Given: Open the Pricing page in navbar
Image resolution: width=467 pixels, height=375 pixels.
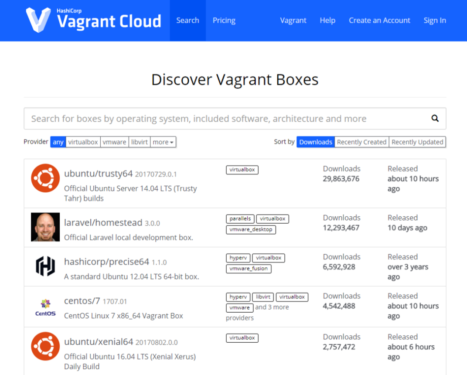Looking at the screenshot, I should point(224,20).
